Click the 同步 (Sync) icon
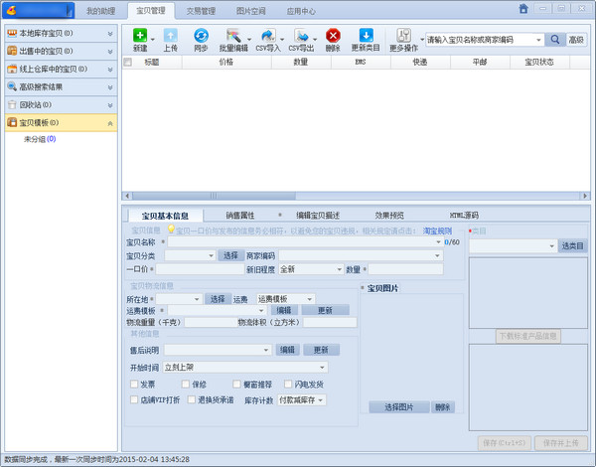 tap(201, 37)
